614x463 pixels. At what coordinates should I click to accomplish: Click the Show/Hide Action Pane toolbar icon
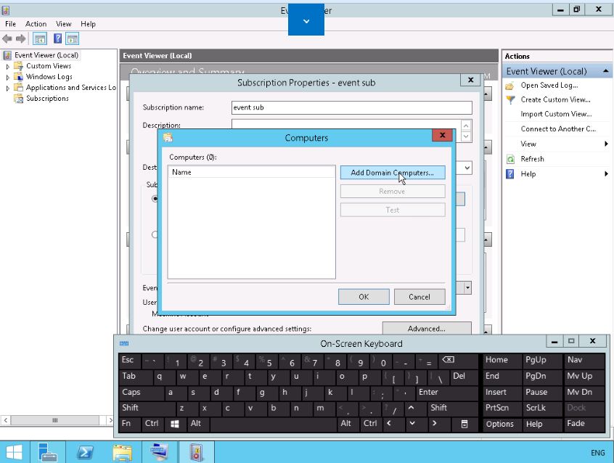(73, 38)
